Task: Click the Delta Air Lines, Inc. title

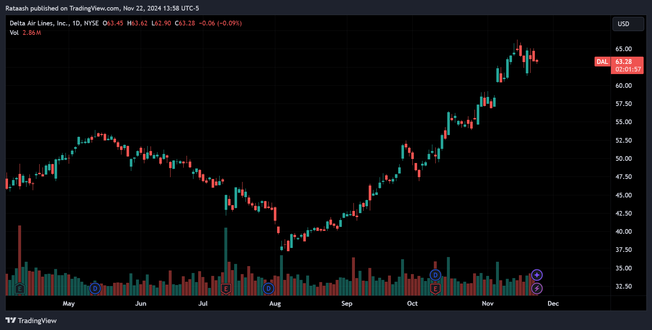Action: (x=40, y=23)
